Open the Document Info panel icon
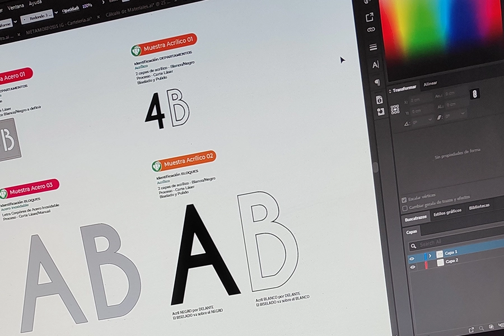The width and height of the screenshot is (504, 336). 379,100
